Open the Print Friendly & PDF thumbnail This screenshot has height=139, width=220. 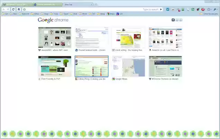55,66
